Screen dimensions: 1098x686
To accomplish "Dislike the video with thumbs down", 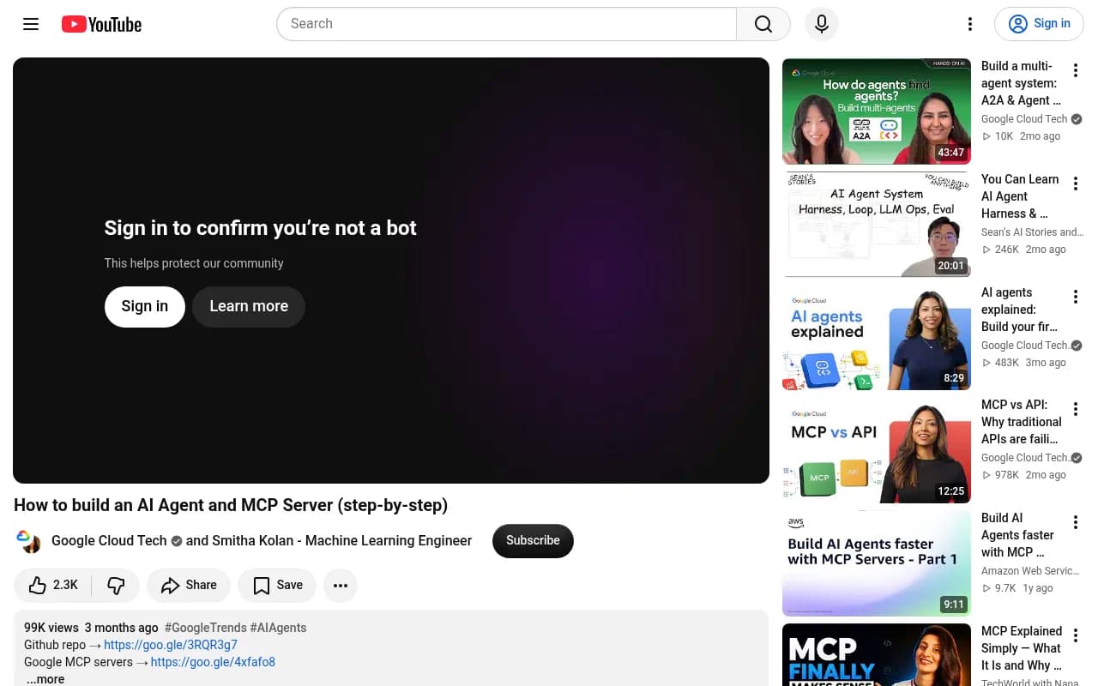I will click(116, 585).
